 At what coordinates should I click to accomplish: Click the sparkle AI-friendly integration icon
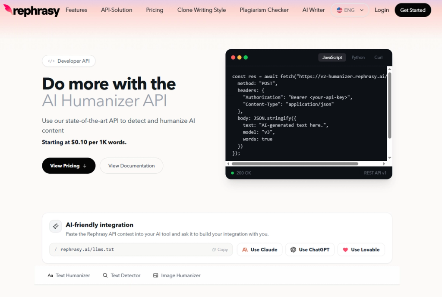(56, 226)
